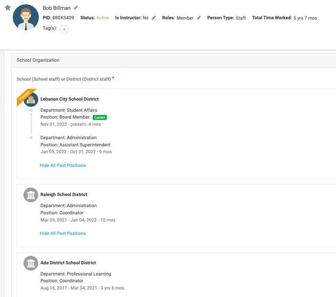Click the orange Primary ribbon

[x=25, y=96]
